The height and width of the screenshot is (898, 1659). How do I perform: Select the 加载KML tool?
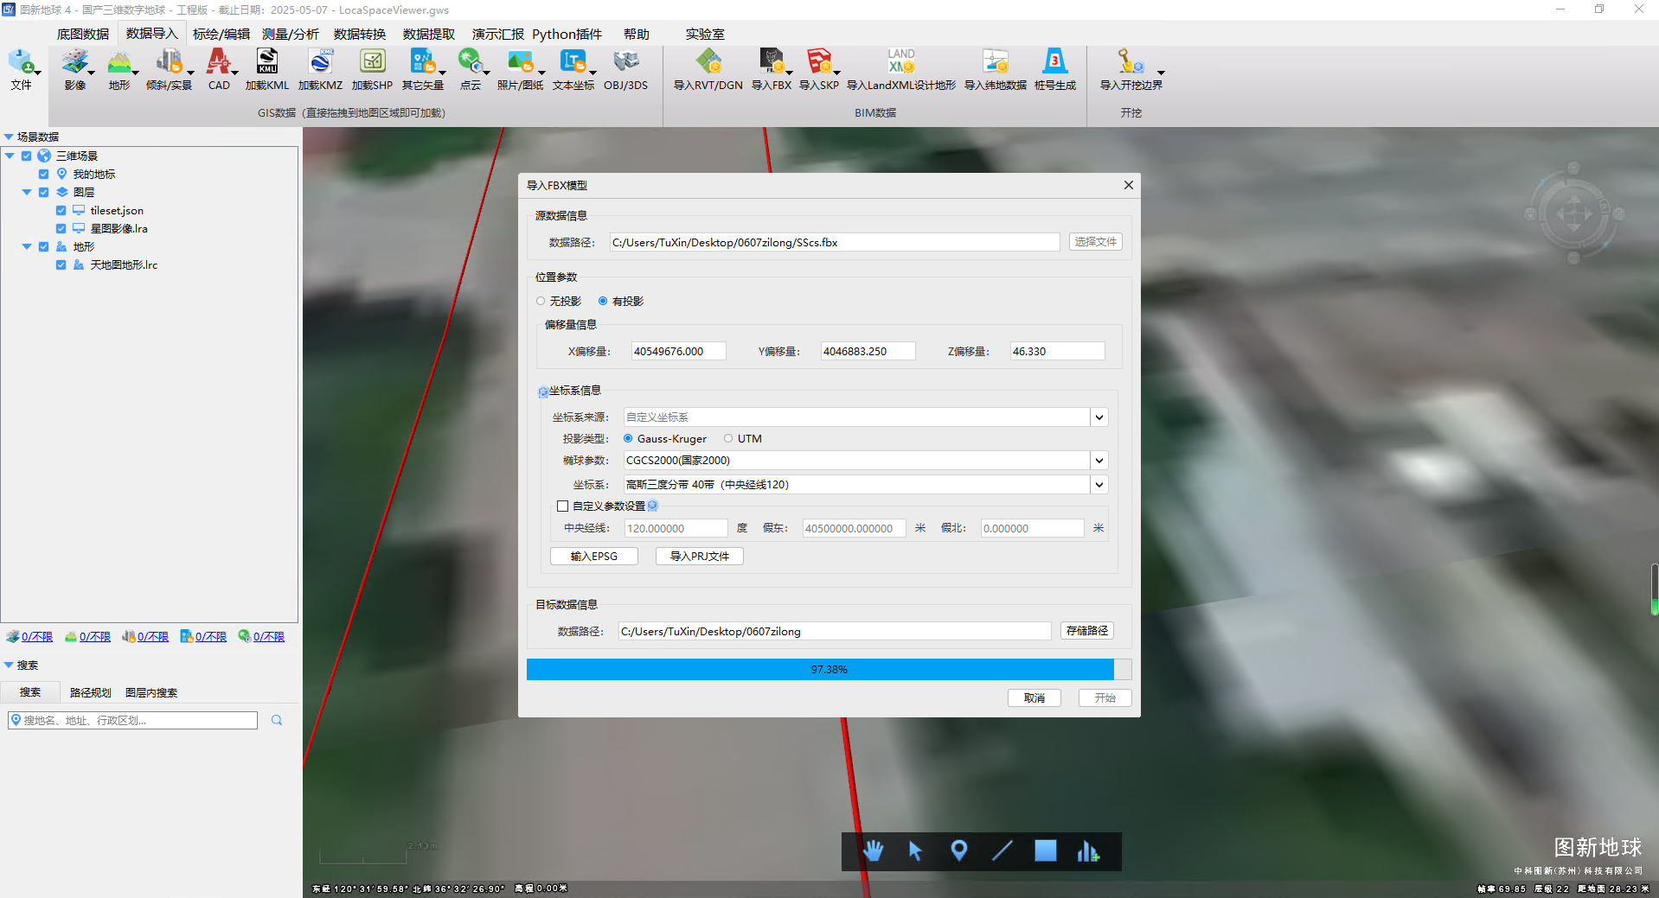pyautogui.click(x=267, y=69)
